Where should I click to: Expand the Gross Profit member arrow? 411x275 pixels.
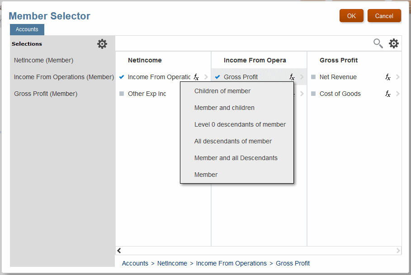click(x=302, y=77)
